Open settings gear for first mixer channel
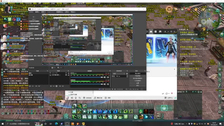The image size is (224, 126). pos(108,77)
